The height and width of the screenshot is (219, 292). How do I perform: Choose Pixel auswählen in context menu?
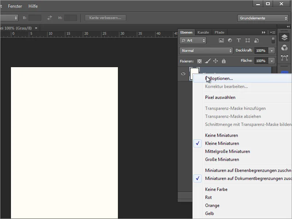[x=242, y=97]
